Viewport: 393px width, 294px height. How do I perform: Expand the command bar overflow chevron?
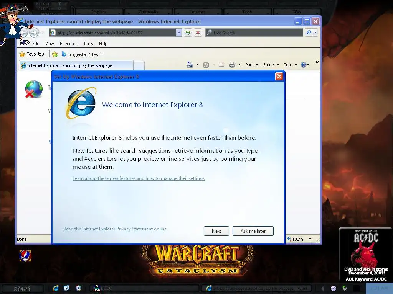tap(317, 62)
